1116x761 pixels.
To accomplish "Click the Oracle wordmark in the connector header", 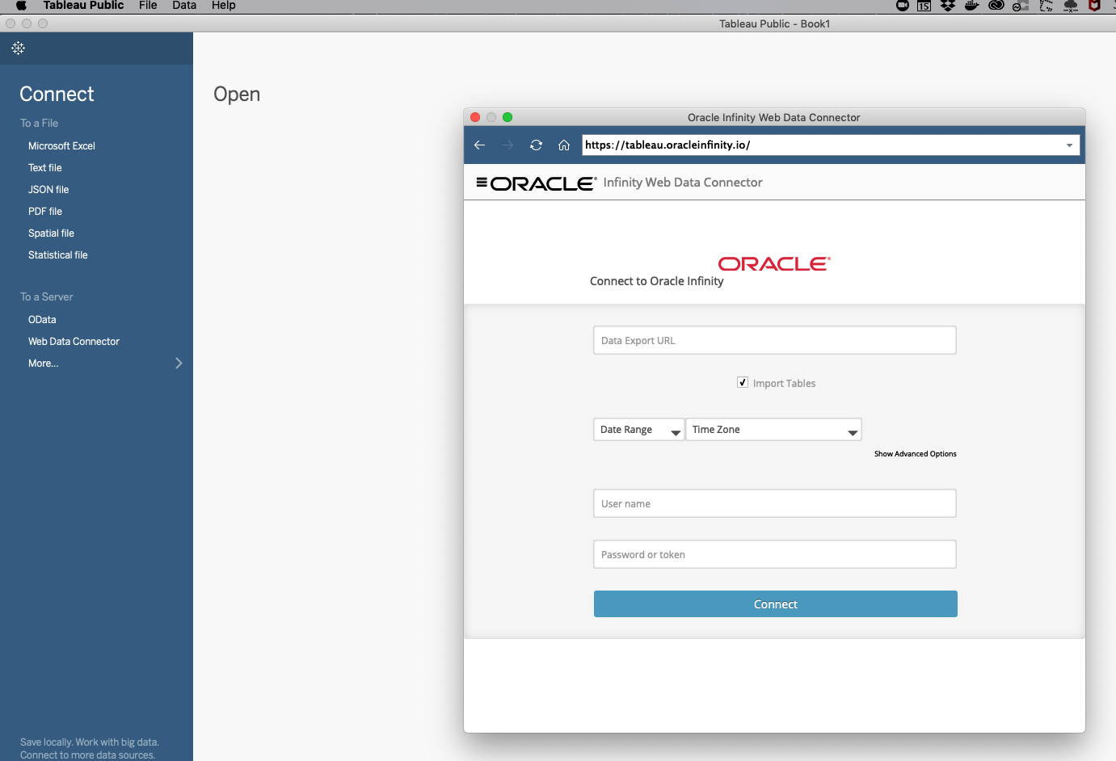I will tap(543, 183).
